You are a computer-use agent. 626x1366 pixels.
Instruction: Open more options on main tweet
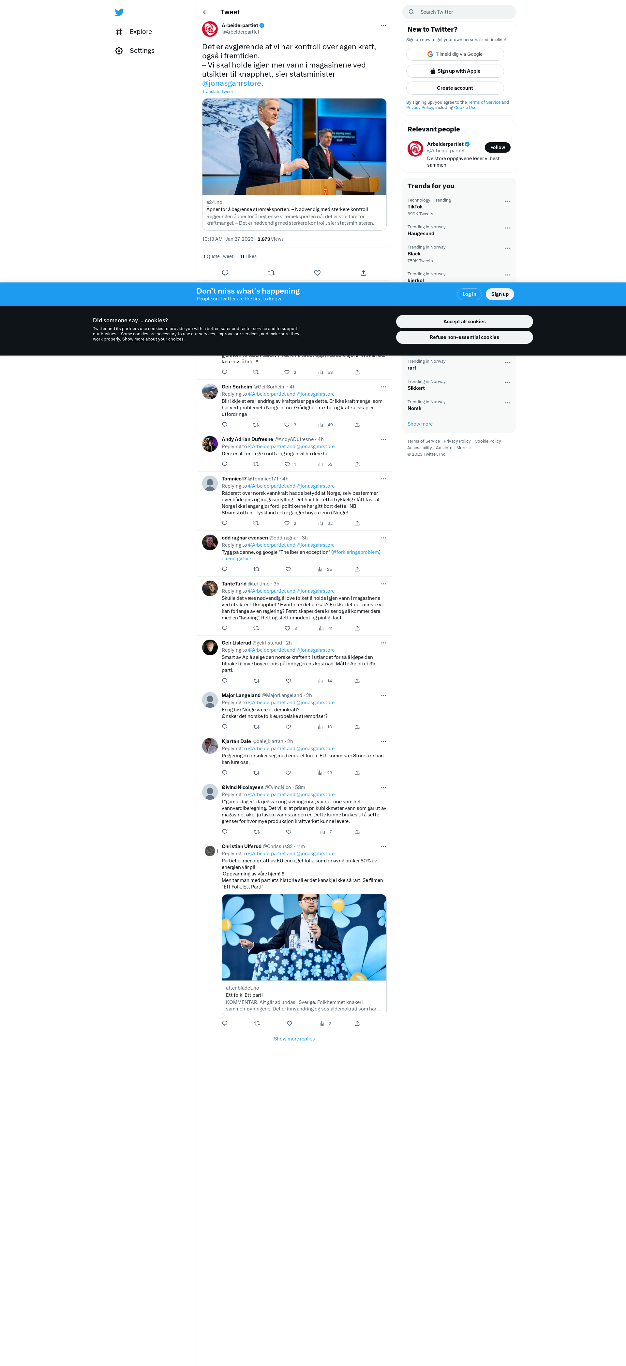point(383,25)
